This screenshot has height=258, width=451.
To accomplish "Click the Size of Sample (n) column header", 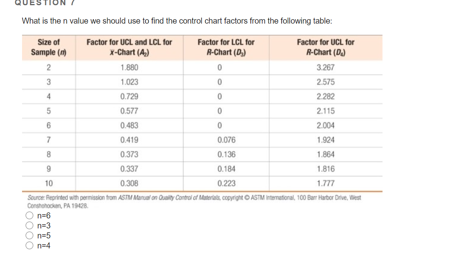I will point(48,47).
